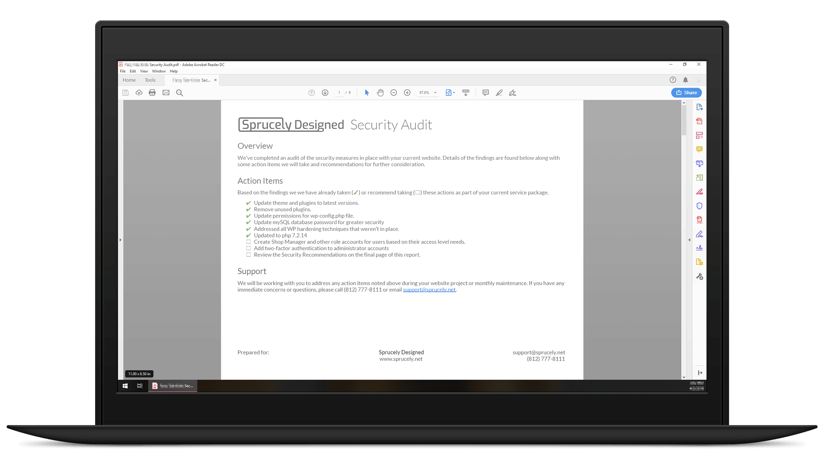Click the scrolling mode icon
836x470 pixels.
[x=466, y=93]
